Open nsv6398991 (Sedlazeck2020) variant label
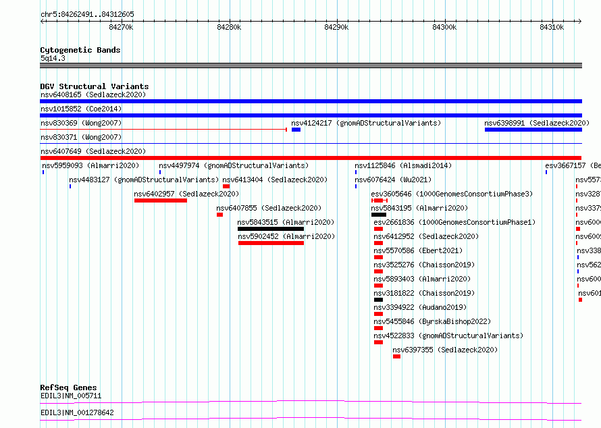This screenshot has height=428, width=601. [x=537, y=123]
